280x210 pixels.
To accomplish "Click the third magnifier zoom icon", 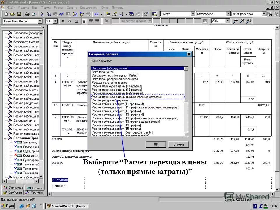I will pos(249,21).
